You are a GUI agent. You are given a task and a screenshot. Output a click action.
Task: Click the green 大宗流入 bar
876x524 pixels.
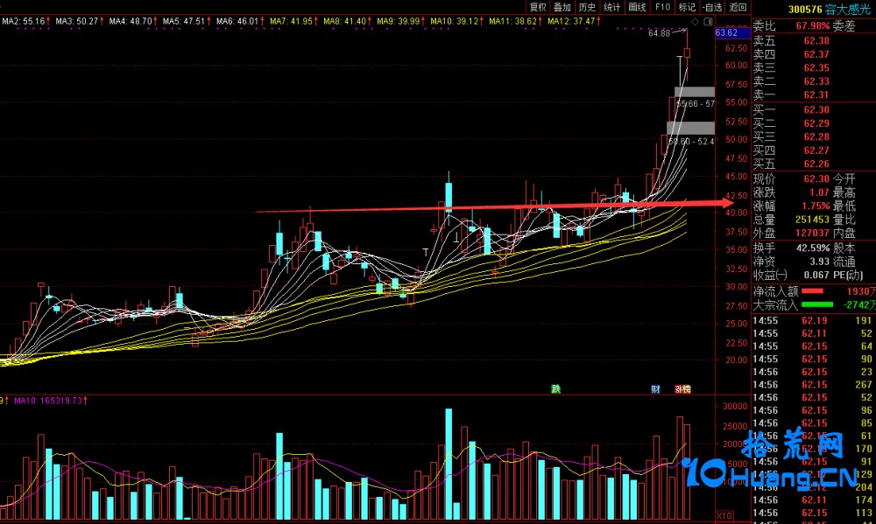[816, 304]
